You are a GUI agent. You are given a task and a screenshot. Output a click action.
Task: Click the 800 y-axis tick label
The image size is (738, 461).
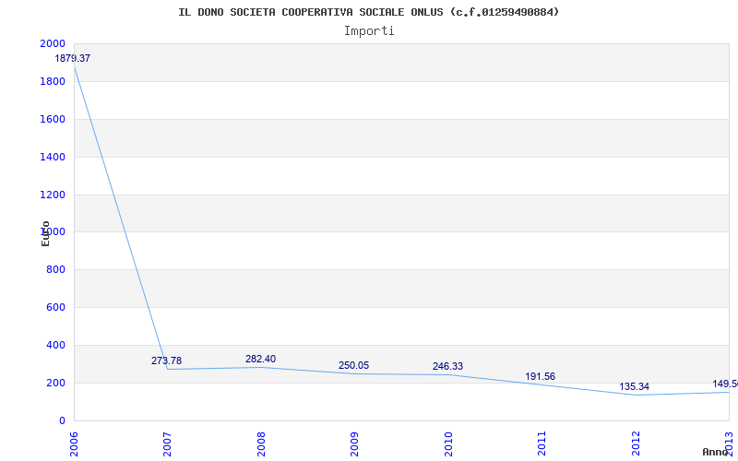[x=56, y=269]
